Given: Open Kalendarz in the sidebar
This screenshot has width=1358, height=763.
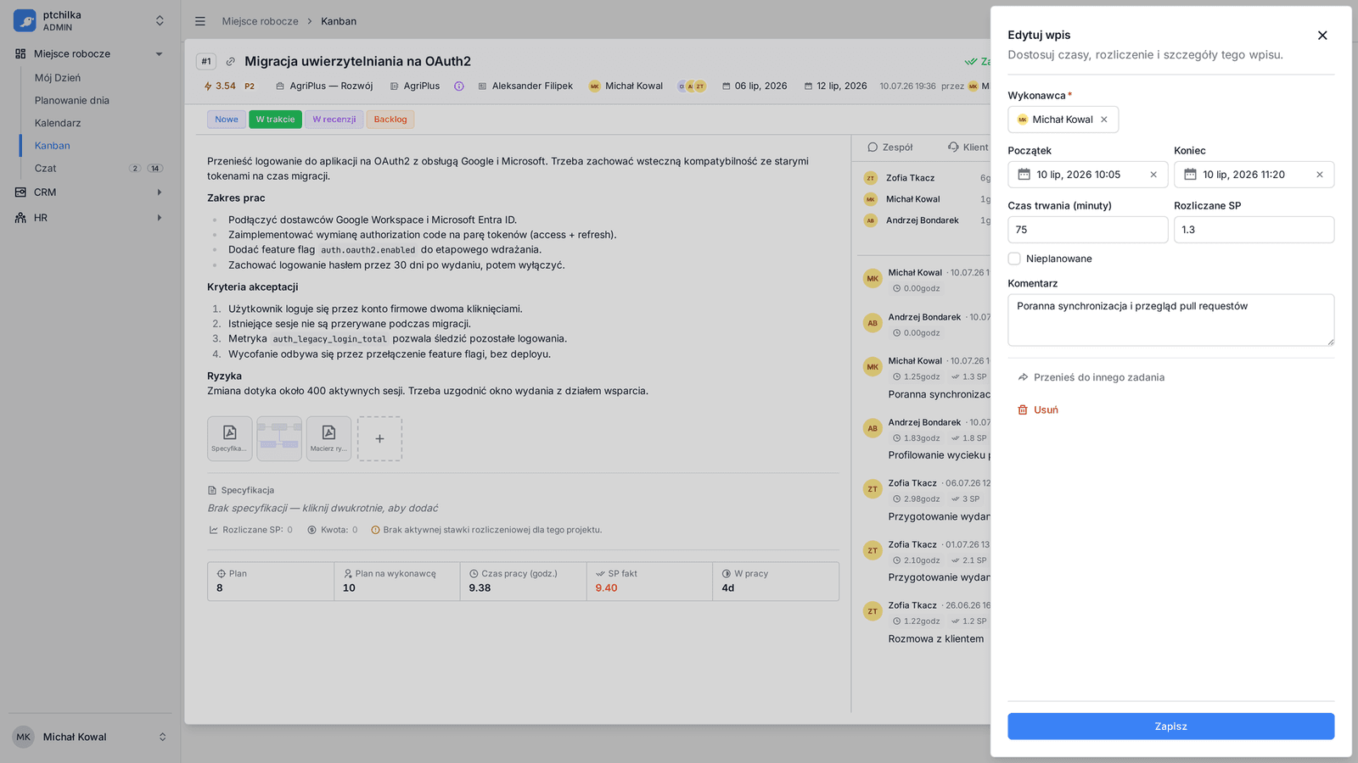Looking at the screenshot, I should [x=58, y=123].
